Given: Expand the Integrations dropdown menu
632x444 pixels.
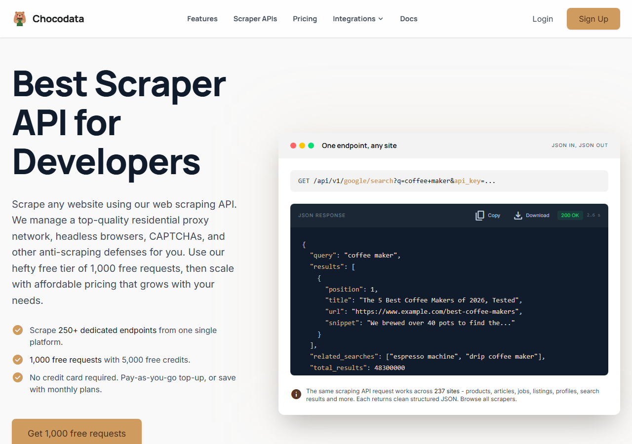Looking at the screenshot, I should coord(358,19).
